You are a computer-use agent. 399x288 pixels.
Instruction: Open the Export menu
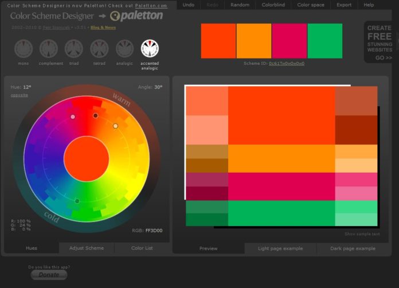344,5
